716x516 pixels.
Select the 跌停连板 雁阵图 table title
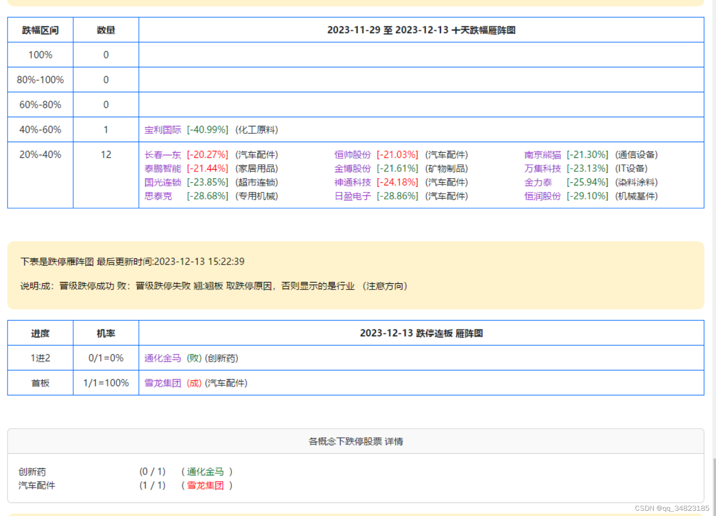(421, 333)
